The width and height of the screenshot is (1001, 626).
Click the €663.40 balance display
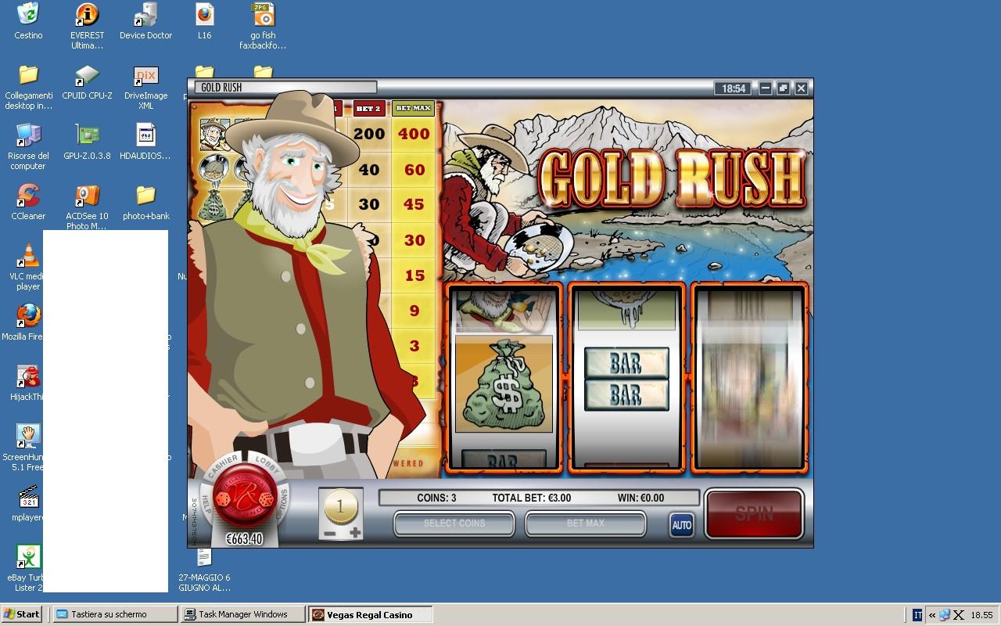click(244, 539)
